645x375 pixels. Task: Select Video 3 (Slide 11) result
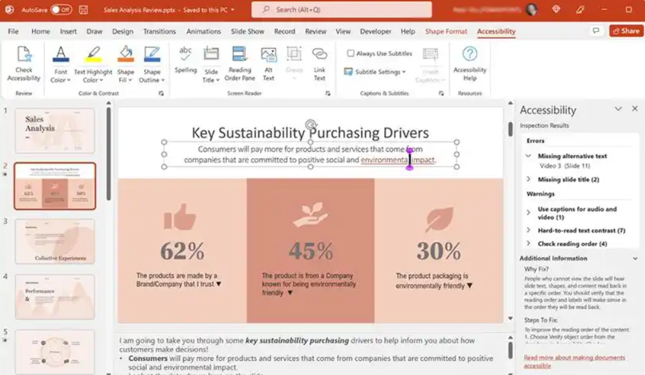click(564, 166)
